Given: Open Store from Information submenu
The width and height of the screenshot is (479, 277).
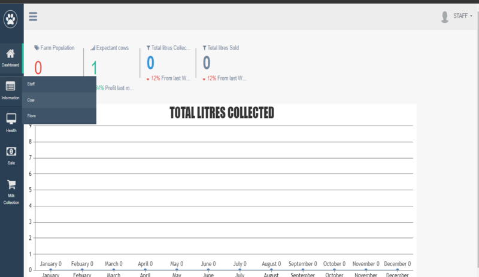Looking at the screenshot, I should [x=32, y=116].
